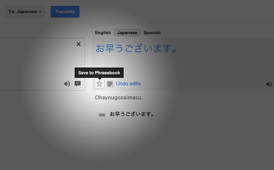274x170 pixels.
Task: Click the Ohayougozaimasu romanization text
Action: click(x=119, y=97)
